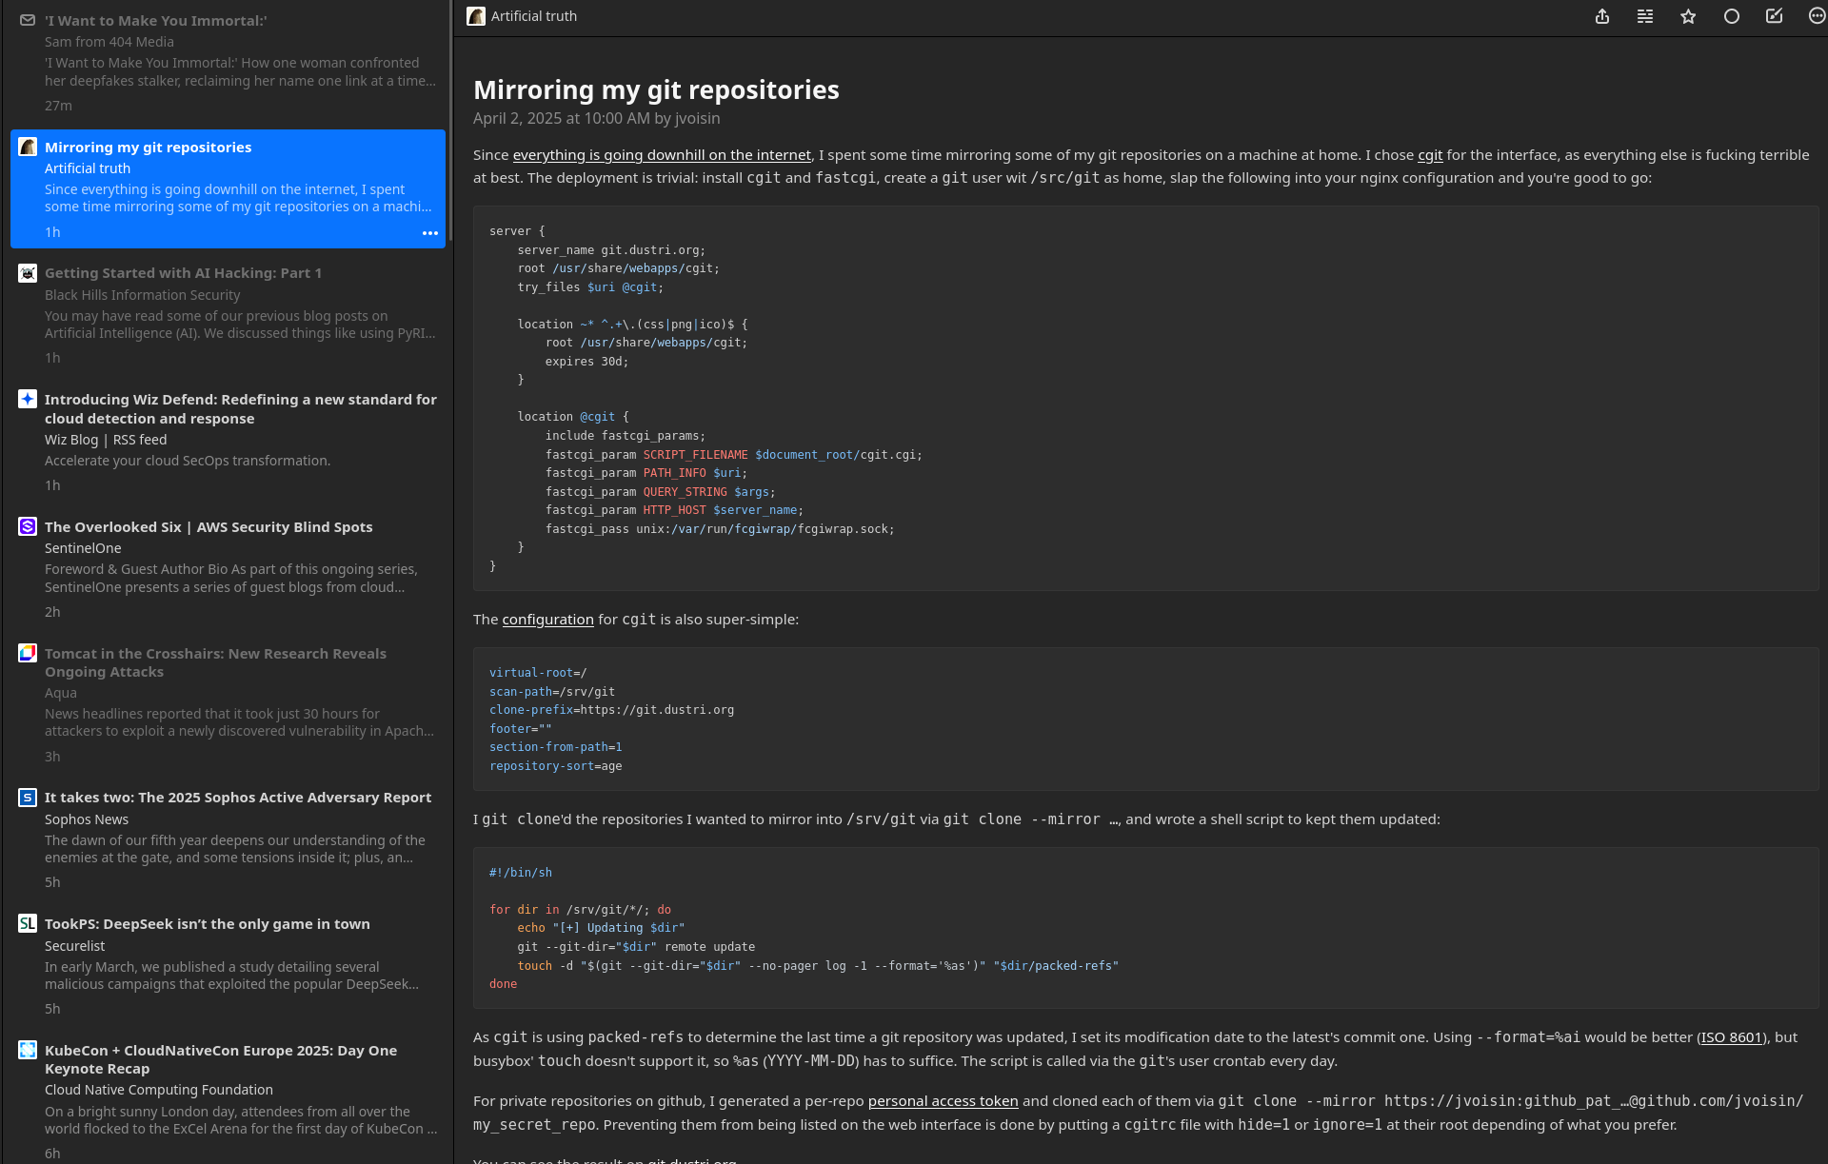Open the 'everything is going downhill' link
The width and height of the screenshot is (1828, 1164).
tap(662, 155)
